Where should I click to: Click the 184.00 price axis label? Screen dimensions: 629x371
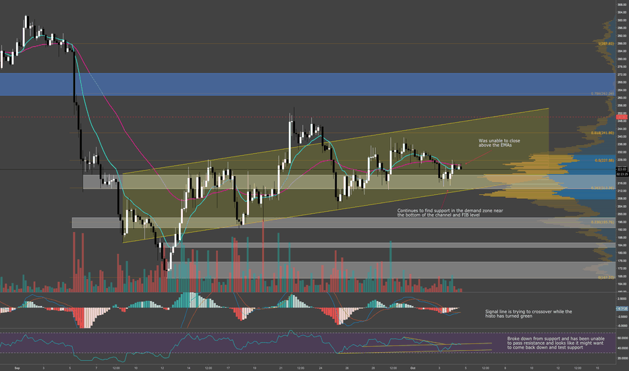tap(622, 245)
